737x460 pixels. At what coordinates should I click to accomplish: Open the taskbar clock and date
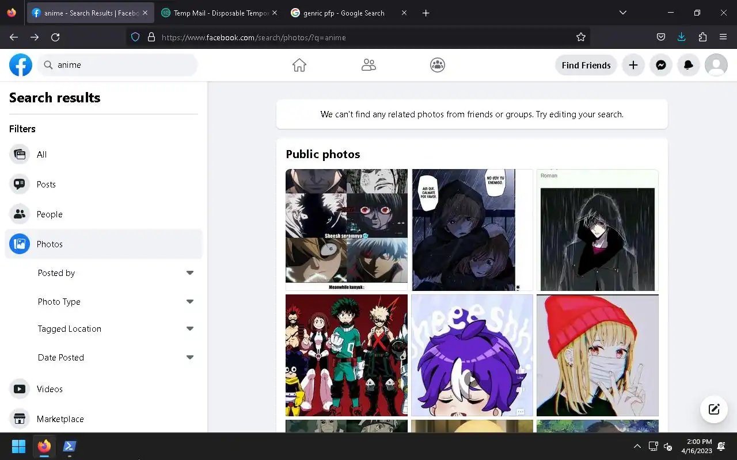(x=697, y=446)
